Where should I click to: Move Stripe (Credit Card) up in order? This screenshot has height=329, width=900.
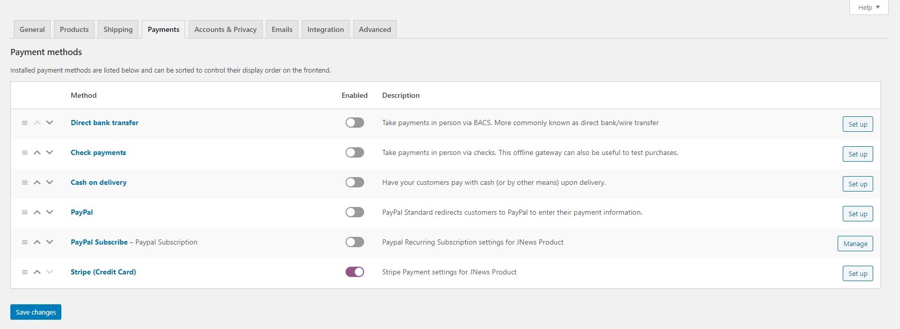37,272
